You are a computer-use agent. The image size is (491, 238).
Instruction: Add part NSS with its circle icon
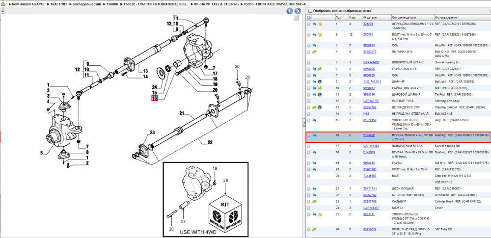[308, 114]
